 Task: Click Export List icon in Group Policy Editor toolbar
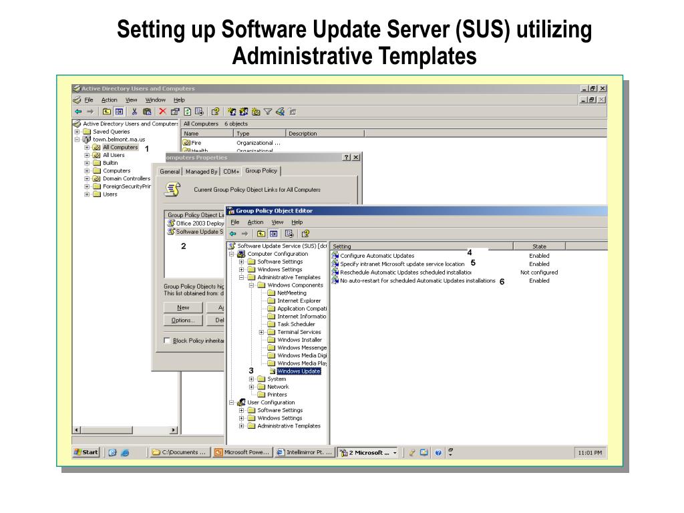(289, 234)
